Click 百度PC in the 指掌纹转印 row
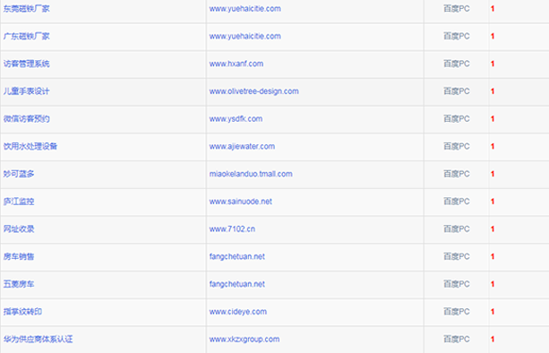Image resolution: width=549 pixels, height=353 pixels. point(457,312)
